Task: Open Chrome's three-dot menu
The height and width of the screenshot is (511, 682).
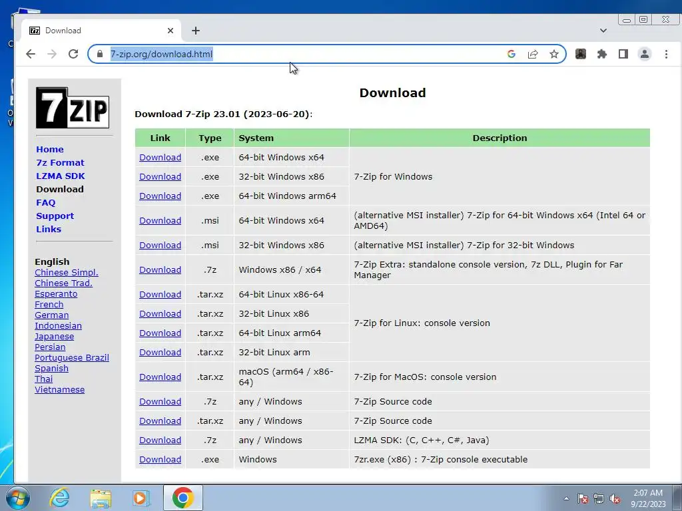Action: (x=666, y=54)
